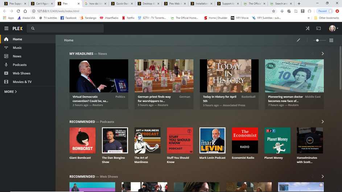Screen dimensions: 342x192
Task: Select Home in the sidebar
Action: tap(28, 39)
